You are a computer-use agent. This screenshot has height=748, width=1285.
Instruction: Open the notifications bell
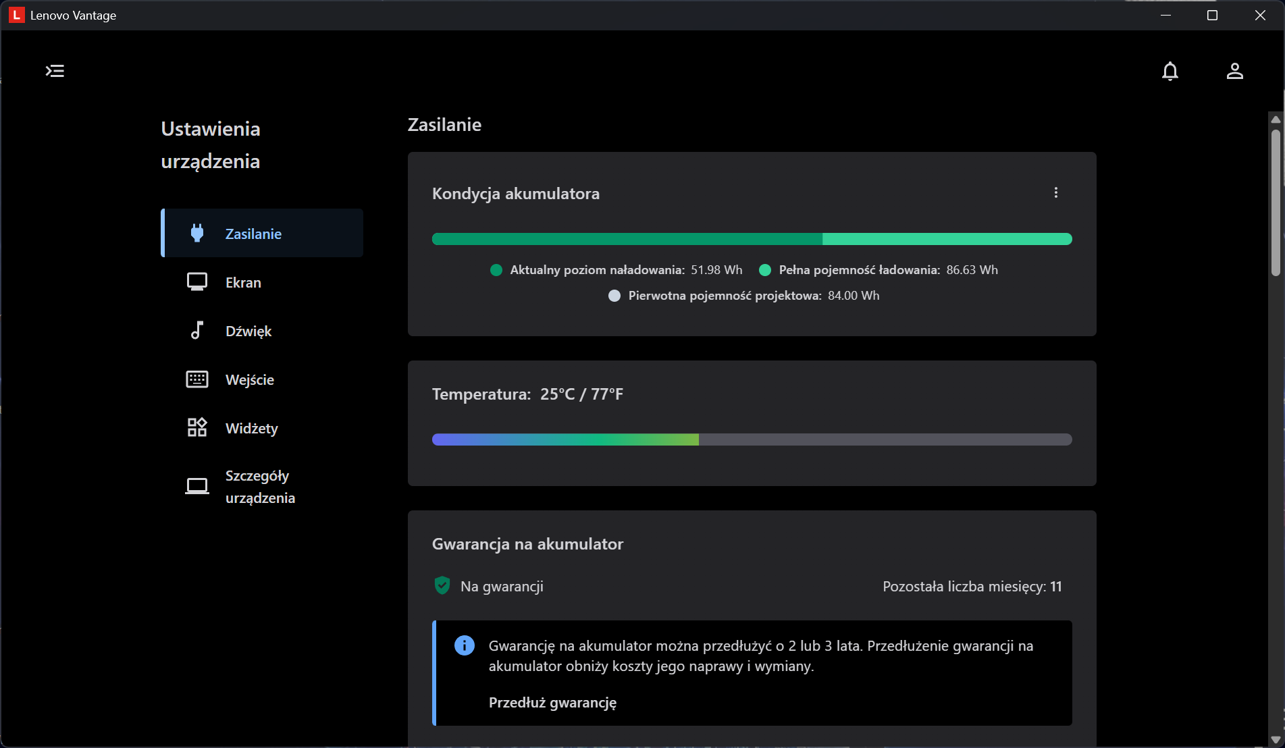[x=1170, y=71]
